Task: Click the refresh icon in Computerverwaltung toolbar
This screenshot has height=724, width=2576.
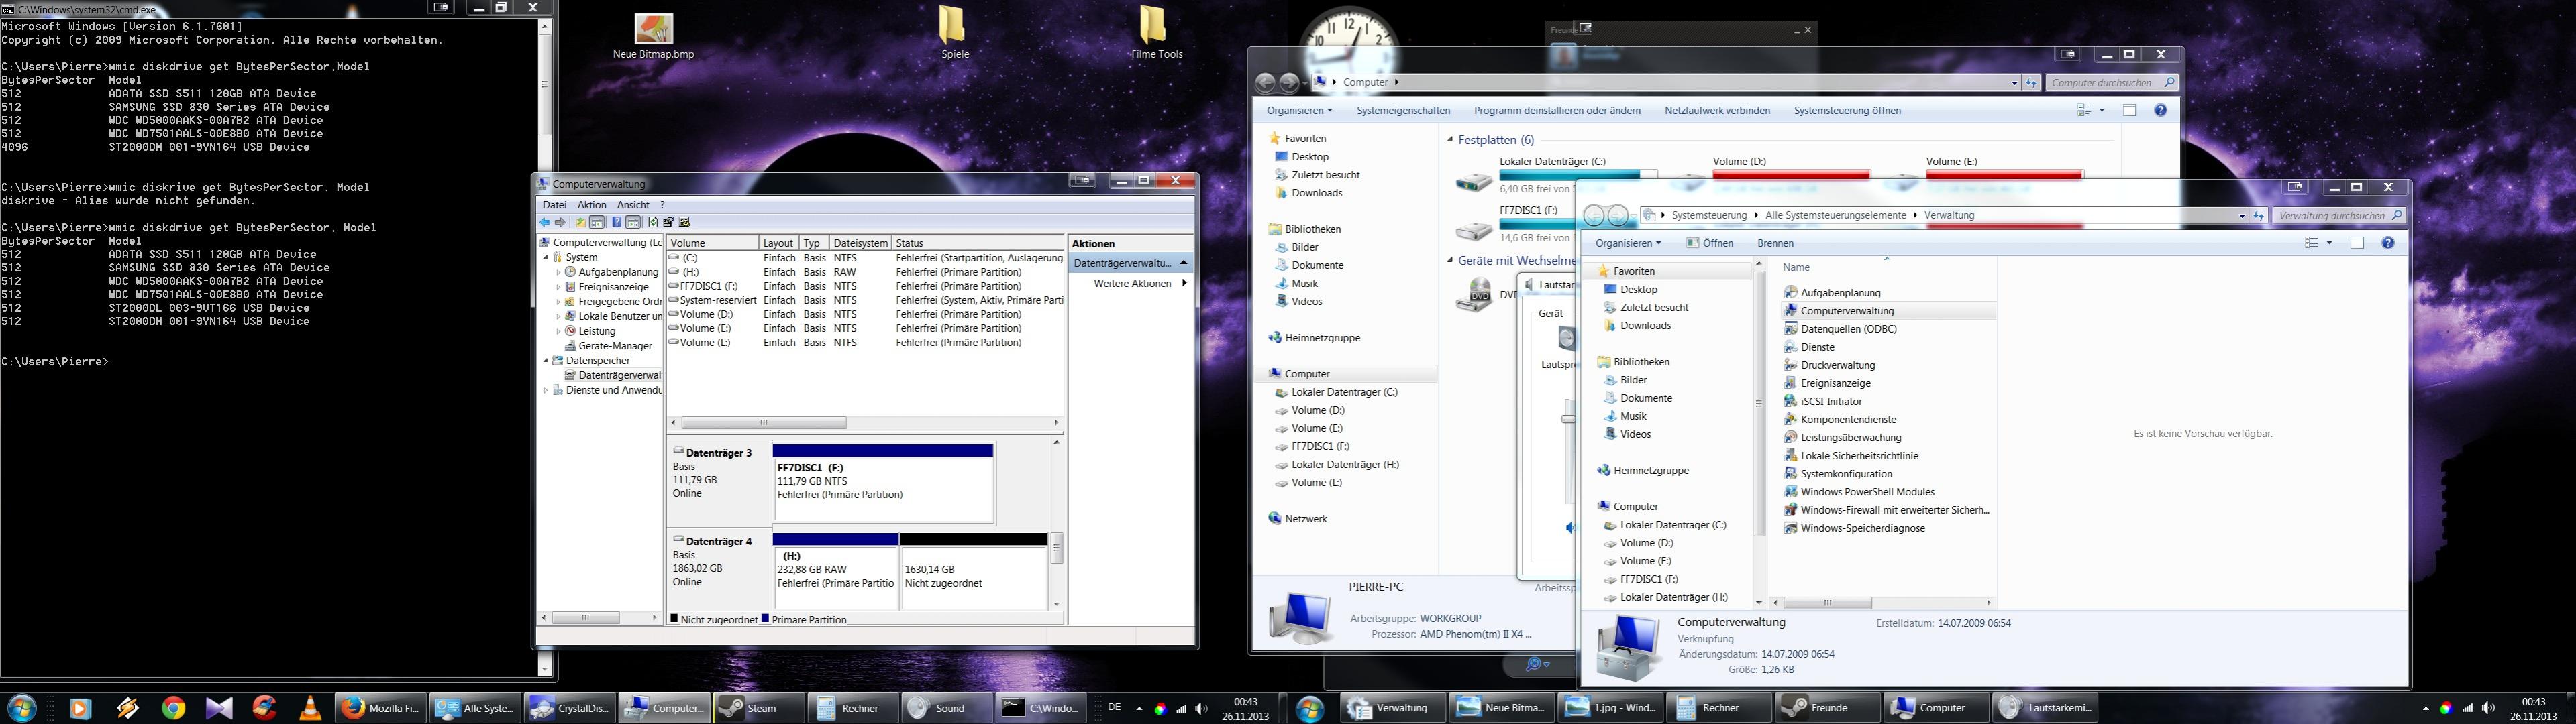Action: pos(653,223)
